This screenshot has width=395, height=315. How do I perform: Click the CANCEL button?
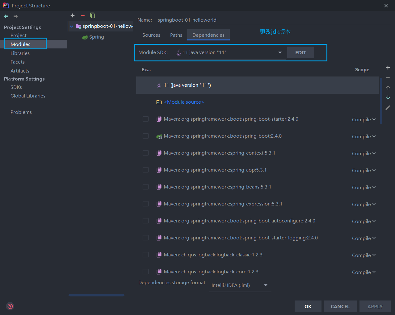click(x=340, y=306)
